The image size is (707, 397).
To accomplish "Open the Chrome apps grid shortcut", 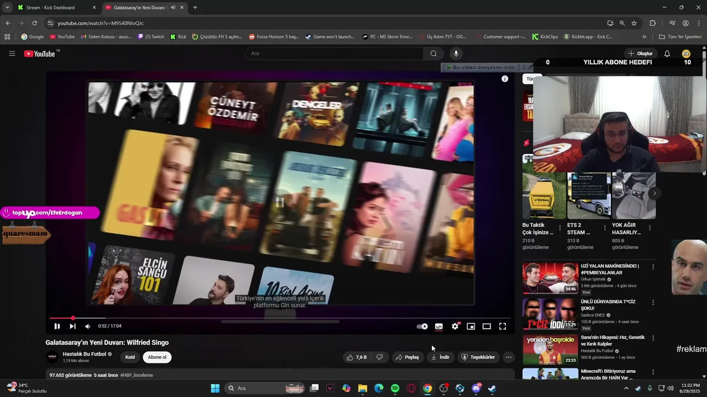I will click(x=7, y=37).
